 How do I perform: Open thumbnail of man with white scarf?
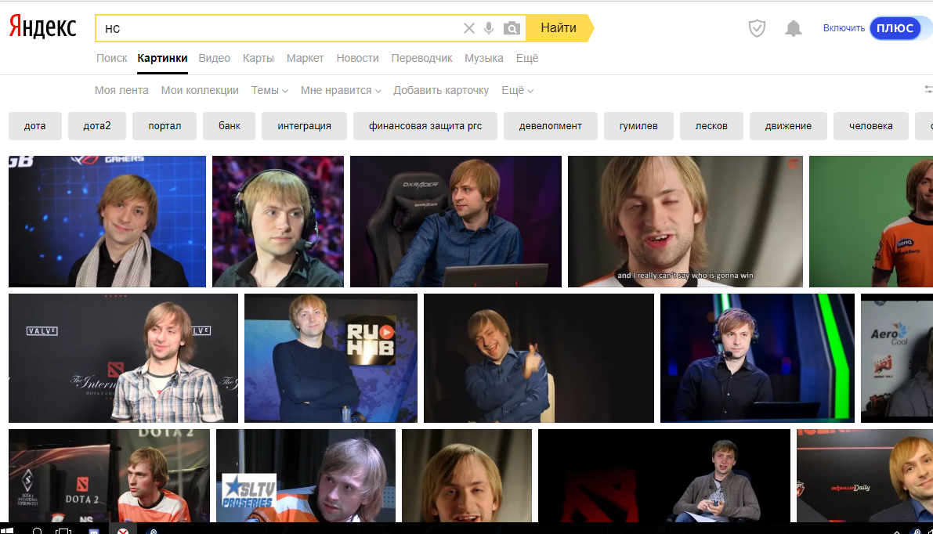(x=107, y=222)
